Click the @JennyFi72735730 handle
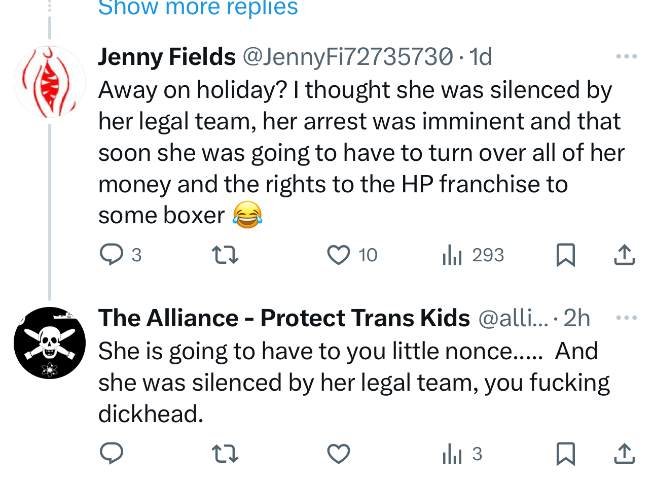 tap(347, 56)
